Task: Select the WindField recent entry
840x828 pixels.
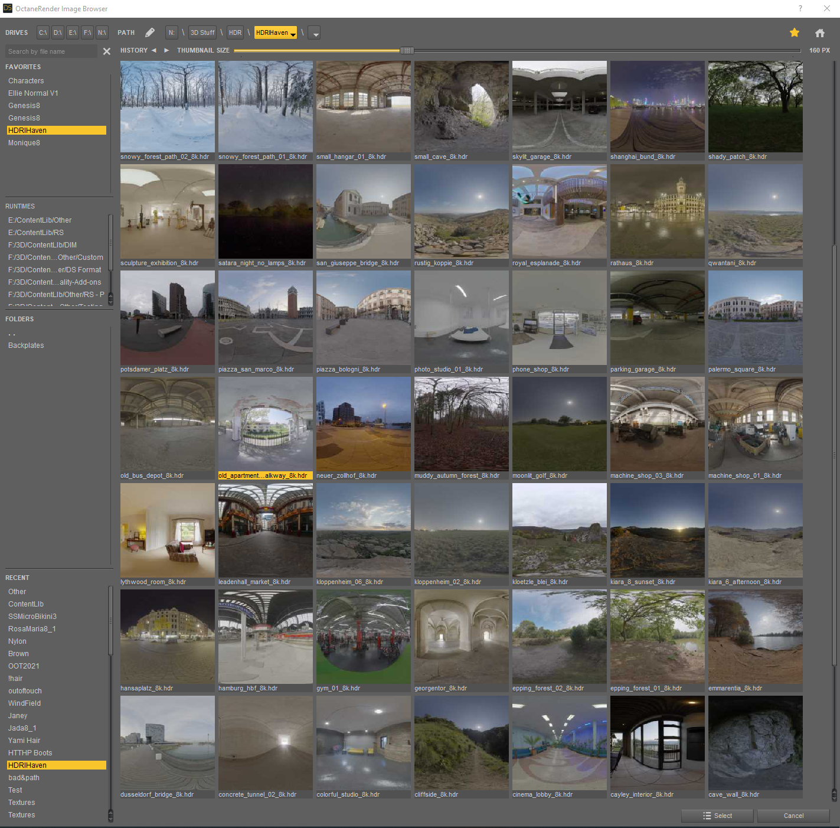Action: click(25, 703)
